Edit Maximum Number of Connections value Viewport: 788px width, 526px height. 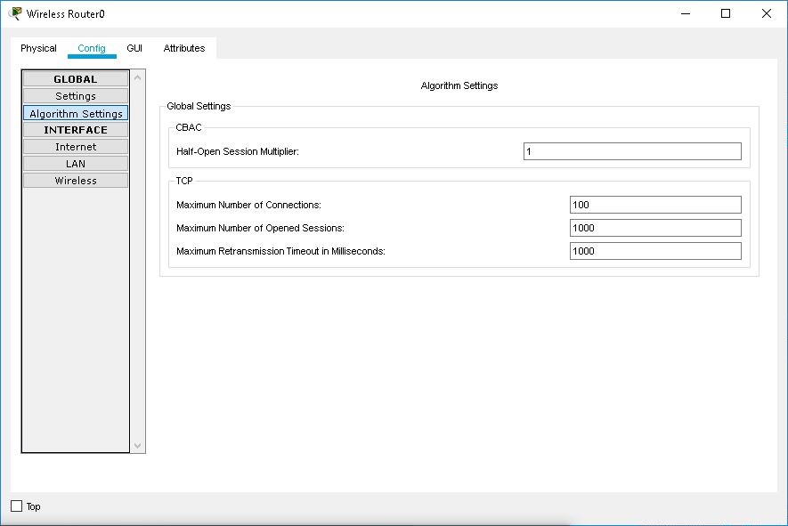655,204
